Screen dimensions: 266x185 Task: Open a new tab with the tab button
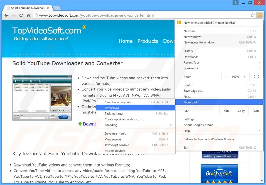coord(57,8)
